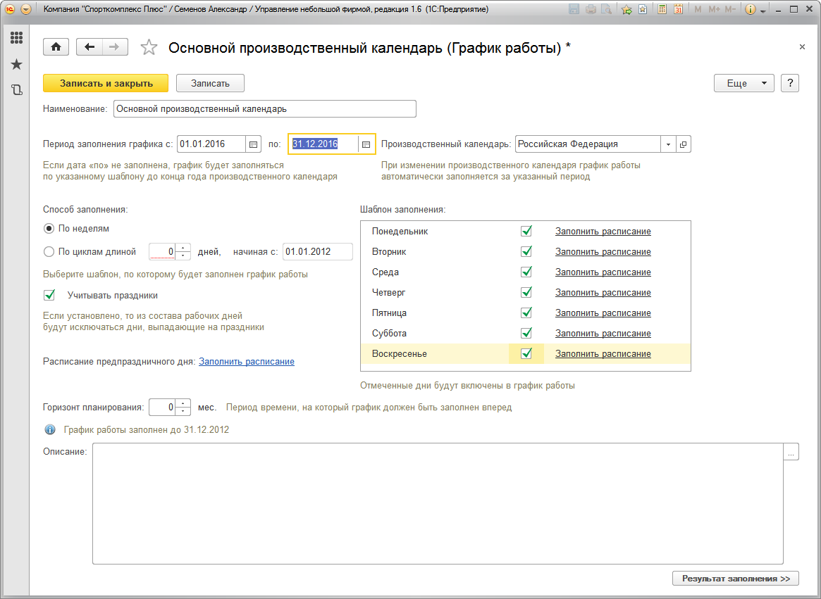Expand 'Результат заполнения >>' section
The height and width of the screenshot is (599, 821).
coord(735,579)
